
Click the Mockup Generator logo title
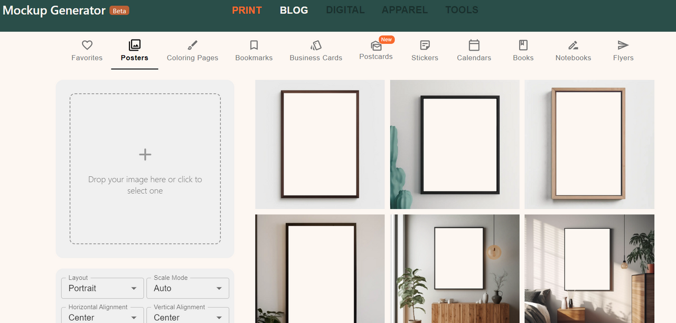[54, 11]
